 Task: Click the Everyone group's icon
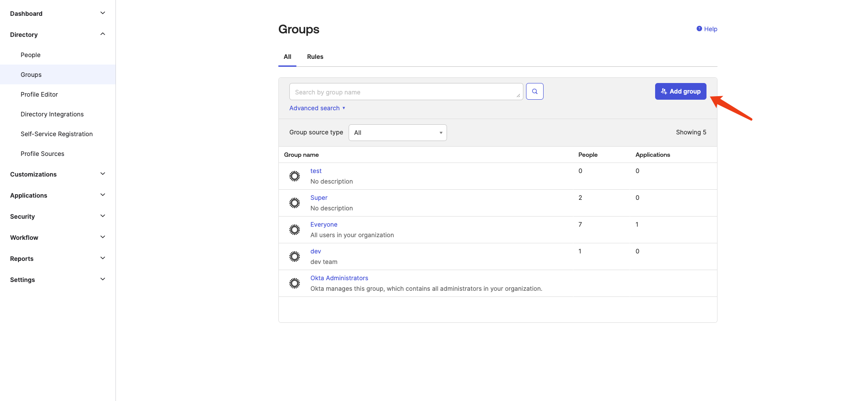(x=295, y=230)
